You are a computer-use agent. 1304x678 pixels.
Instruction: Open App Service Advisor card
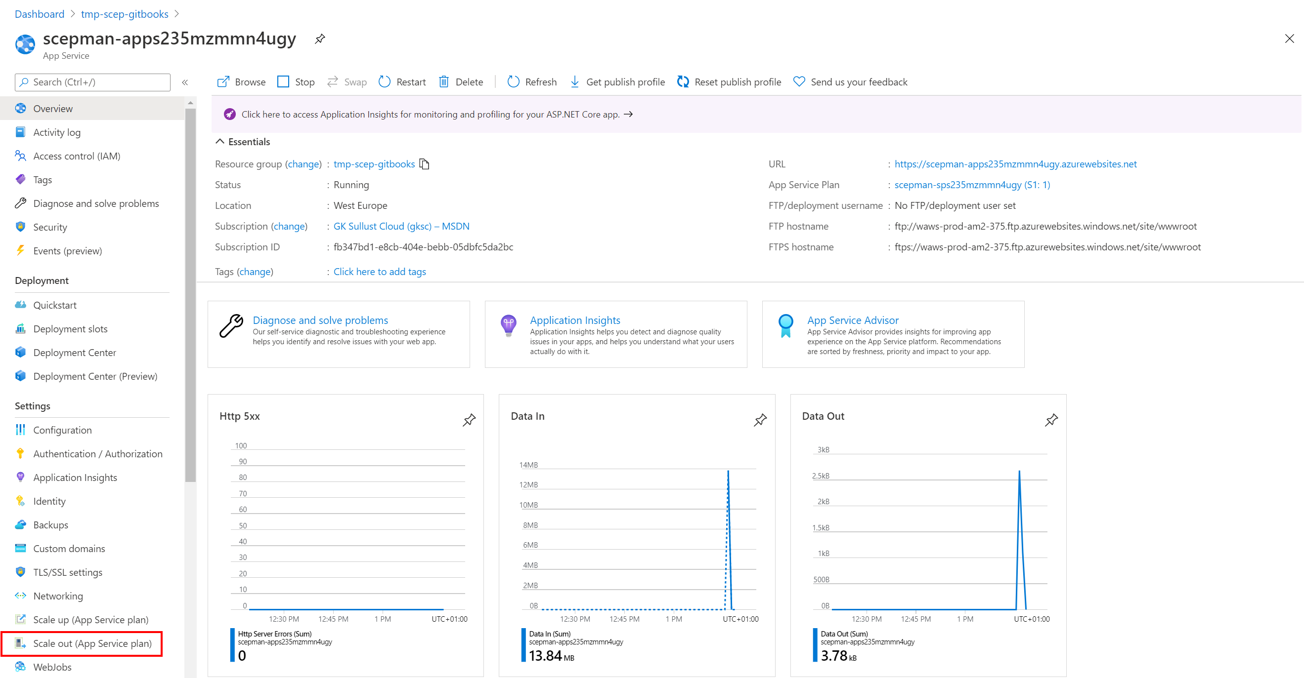tap(893, 334)
